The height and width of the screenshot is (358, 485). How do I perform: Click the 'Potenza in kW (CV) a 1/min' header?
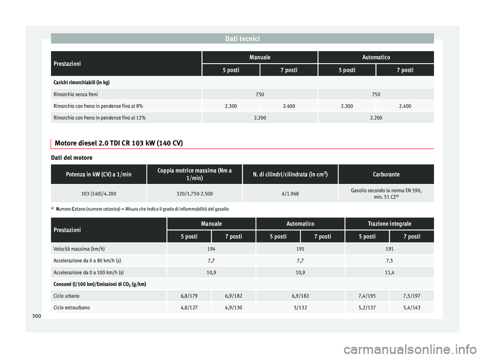pyautogui.click(x=99, y=174)
